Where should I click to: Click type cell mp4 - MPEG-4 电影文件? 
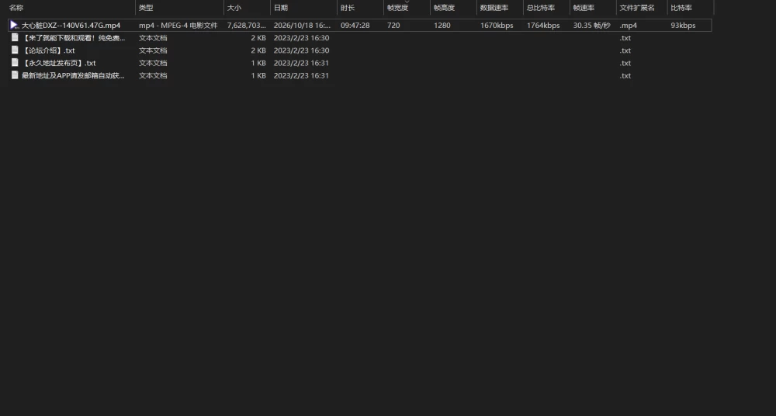[178, 26]
